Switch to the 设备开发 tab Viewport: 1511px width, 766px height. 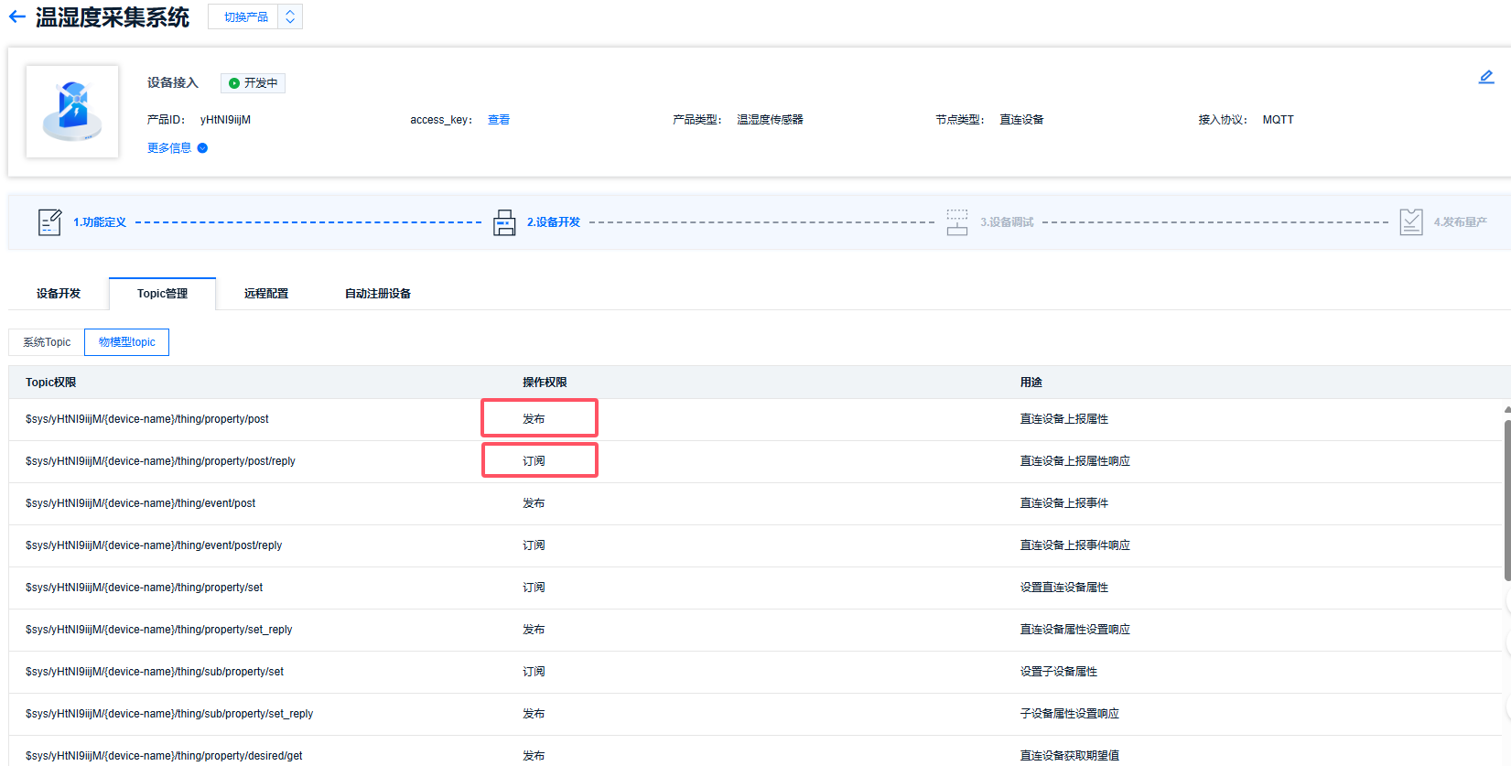(x=59, y=294)
